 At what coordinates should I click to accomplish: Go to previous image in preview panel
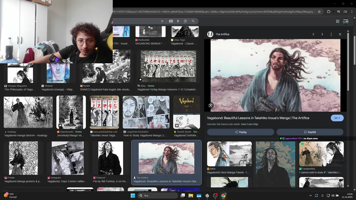(313, 34)
